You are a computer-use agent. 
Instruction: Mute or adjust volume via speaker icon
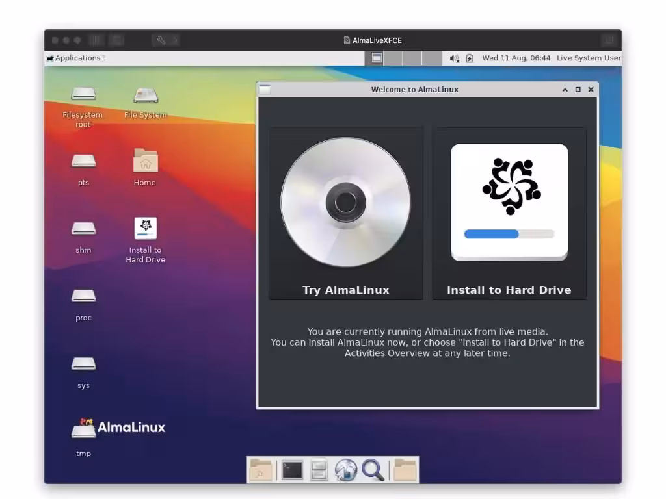coord(455,58)
